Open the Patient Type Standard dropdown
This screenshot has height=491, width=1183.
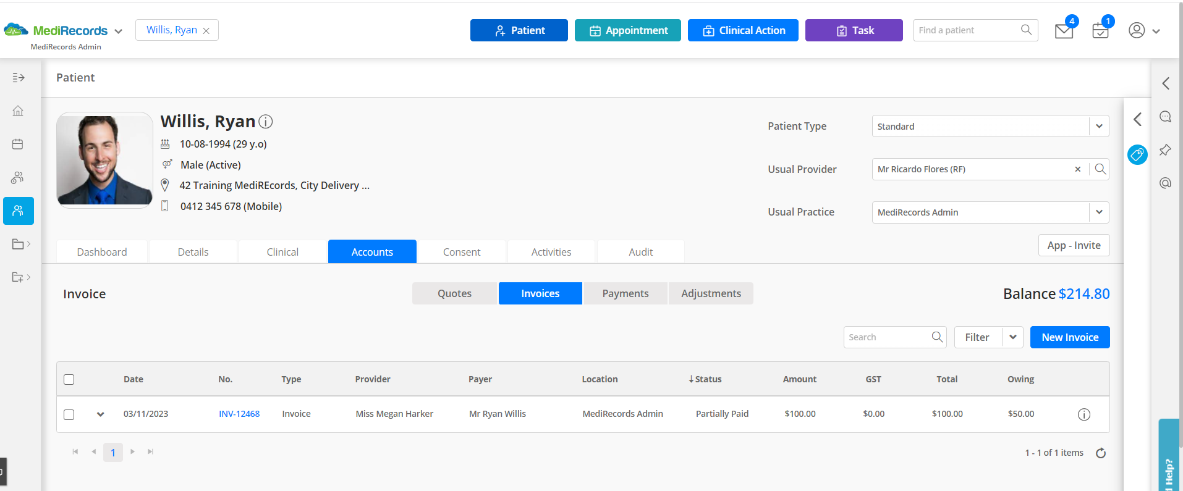point(1099,126)
